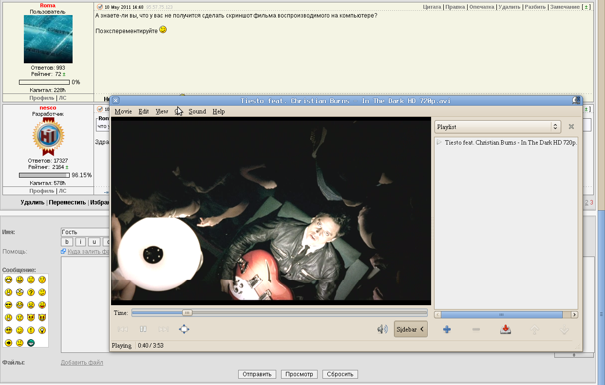This screenshot has width=605, height=385.
Task: Open the Movie menu
Action: point(123,111)
